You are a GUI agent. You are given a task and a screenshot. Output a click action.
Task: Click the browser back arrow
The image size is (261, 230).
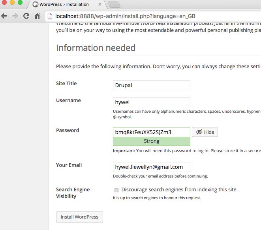pos(4,16)
